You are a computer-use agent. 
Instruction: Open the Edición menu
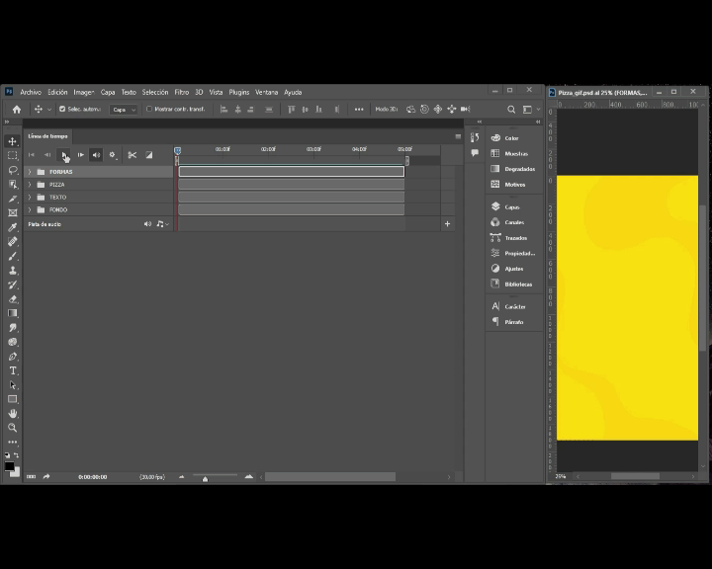tap(57, 92)
